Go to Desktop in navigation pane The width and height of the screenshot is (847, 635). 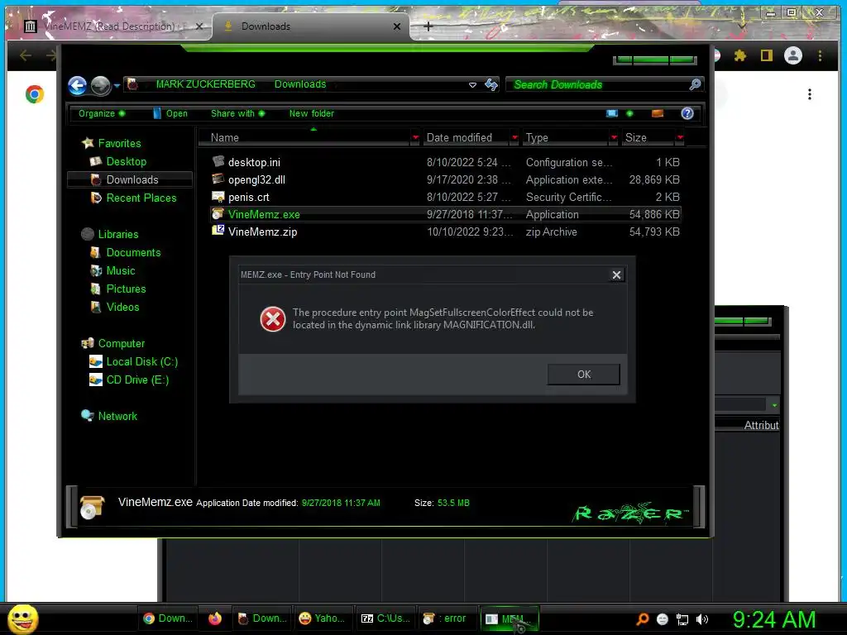click(x=126, y=161)
